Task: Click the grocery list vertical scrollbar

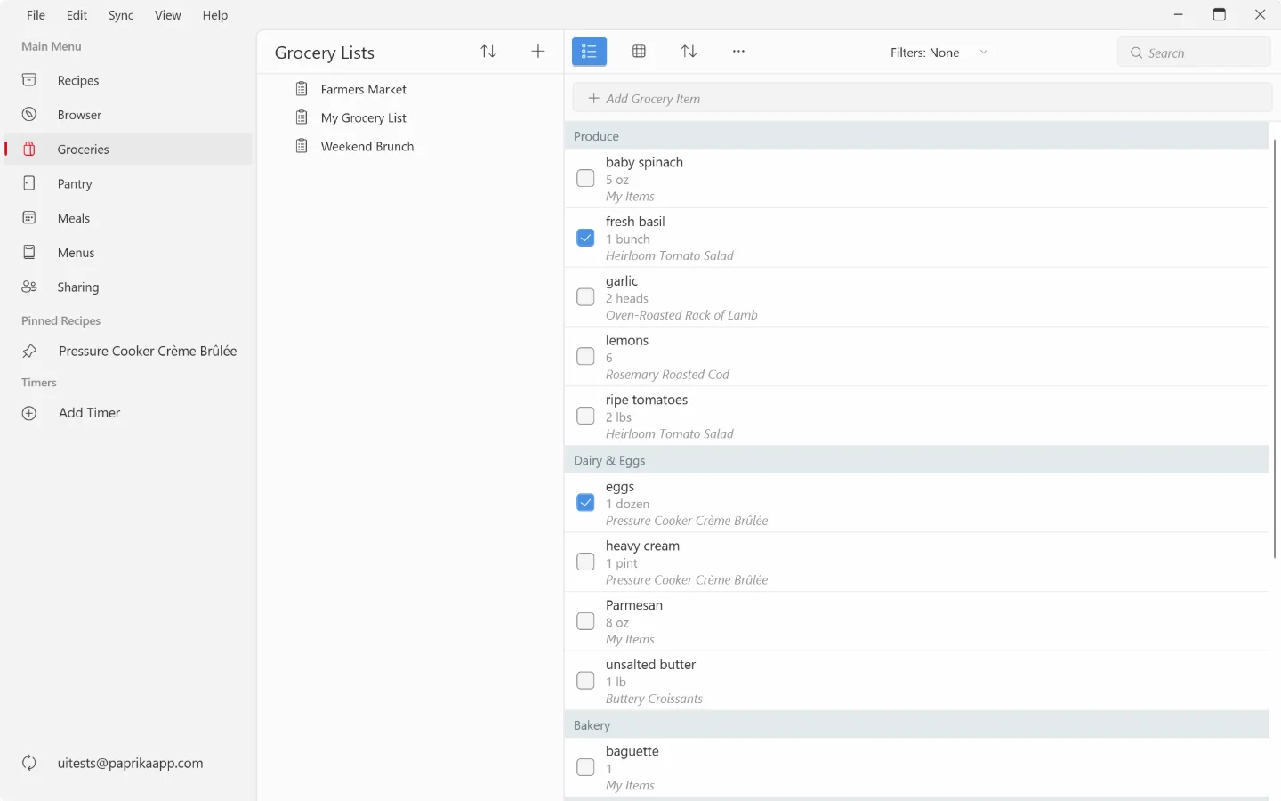Action: point(1275,349)
